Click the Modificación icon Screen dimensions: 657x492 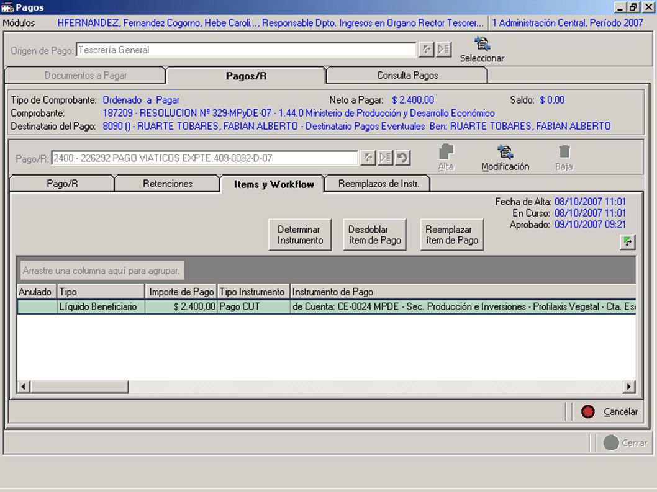[505, 151]
